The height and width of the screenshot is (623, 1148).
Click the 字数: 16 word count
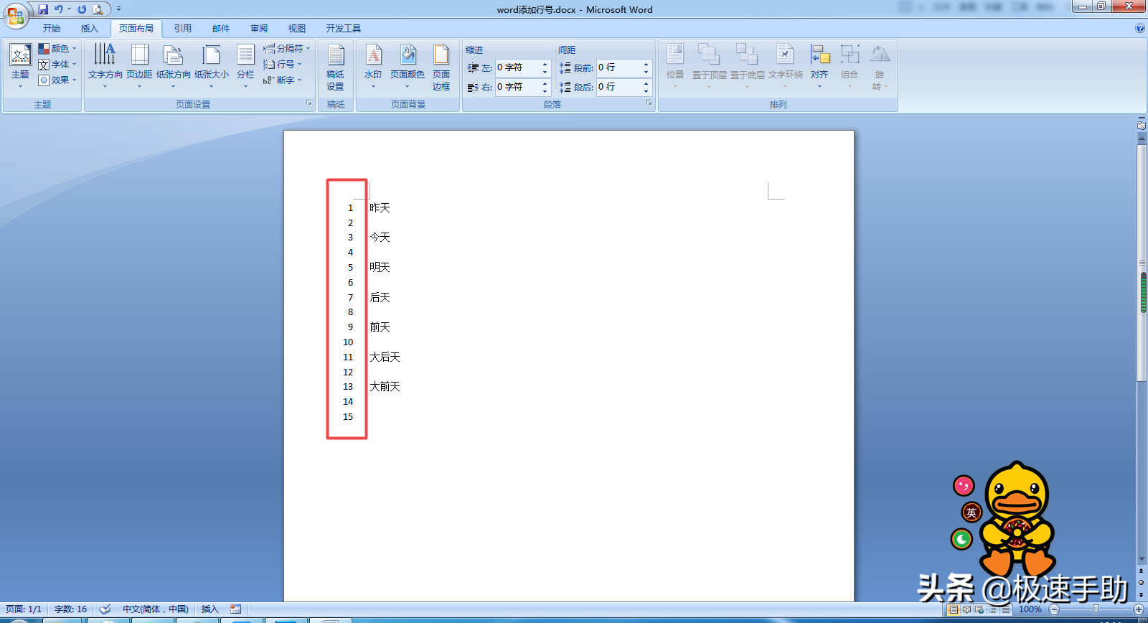pyautogui.click(x=70, y=609)
